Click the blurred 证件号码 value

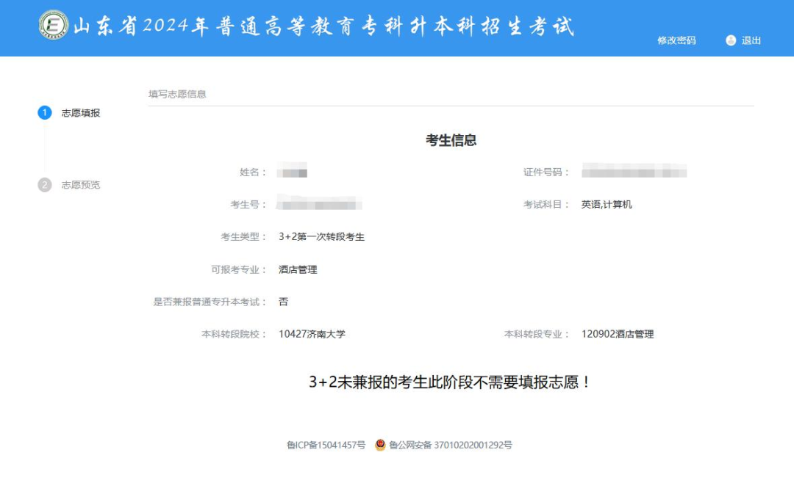634,172
